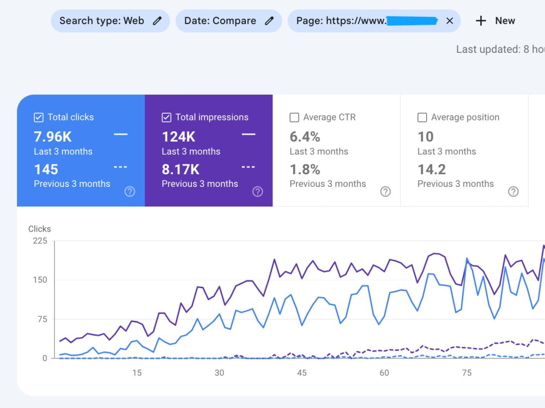Open the Page URL filter chip

(374, 21)
